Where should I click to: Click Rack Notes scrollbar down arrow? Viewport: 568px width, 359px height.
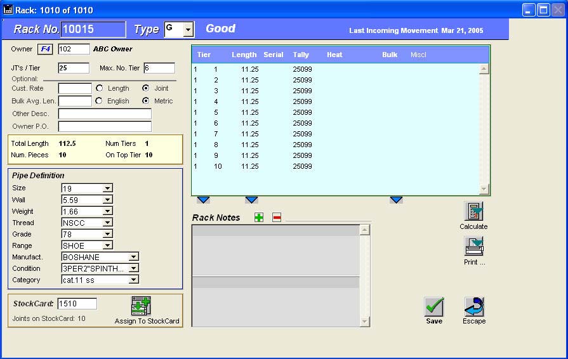point(365,322)
